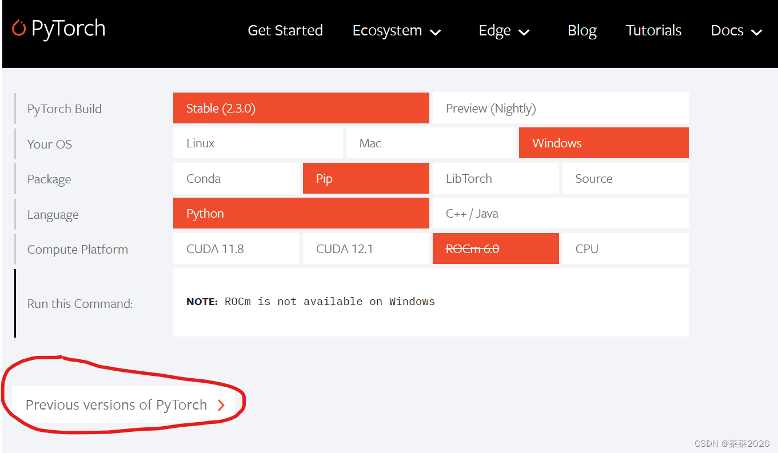Choose Python as the language
This screenshot has height=453, width=778.
pos(301,213)
